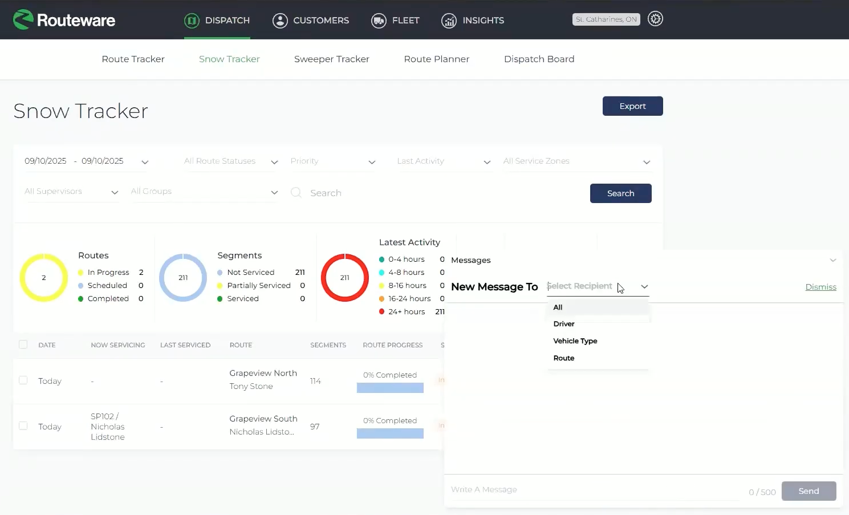This screenshot has height=515, width=849.
Task: Click the Insights chart icon
Action: (x=449, y=21)
